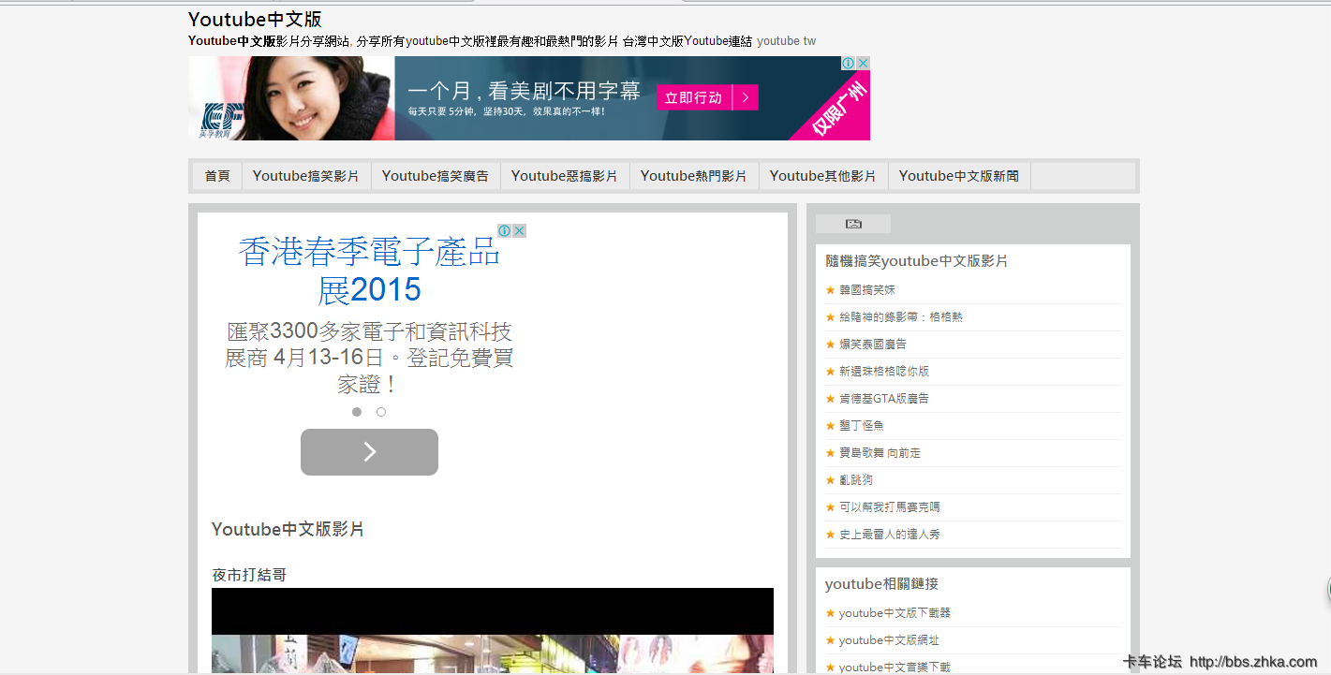Select Youtube熱門影片 in the navigation bar
The width and height of the screenshot is (1331, 675).
pyautogui.click(x=694, y=176)
